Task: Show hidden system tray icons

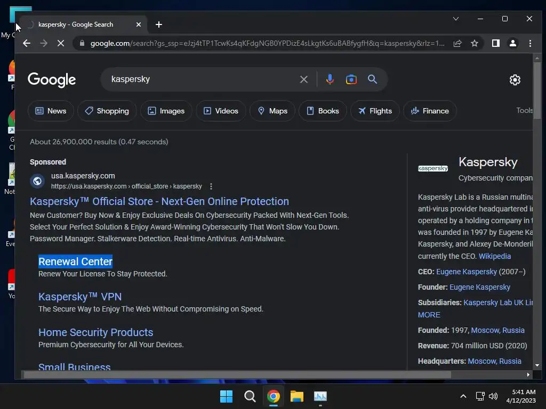Action: click(463, 396)
